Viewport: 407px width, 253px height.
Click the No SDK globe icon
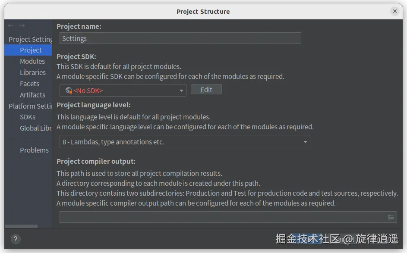tap(68, 90)
